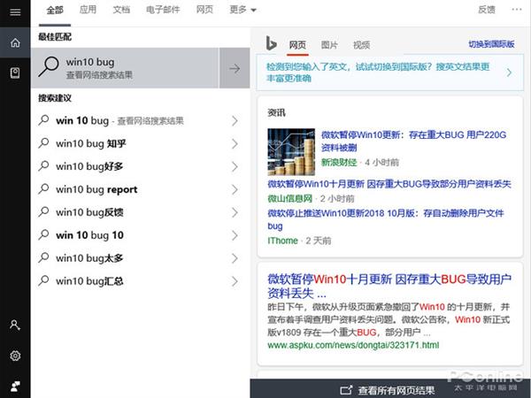Click the Bing logo in preview pane
531x398 pixels.
[x=272, y=44]
